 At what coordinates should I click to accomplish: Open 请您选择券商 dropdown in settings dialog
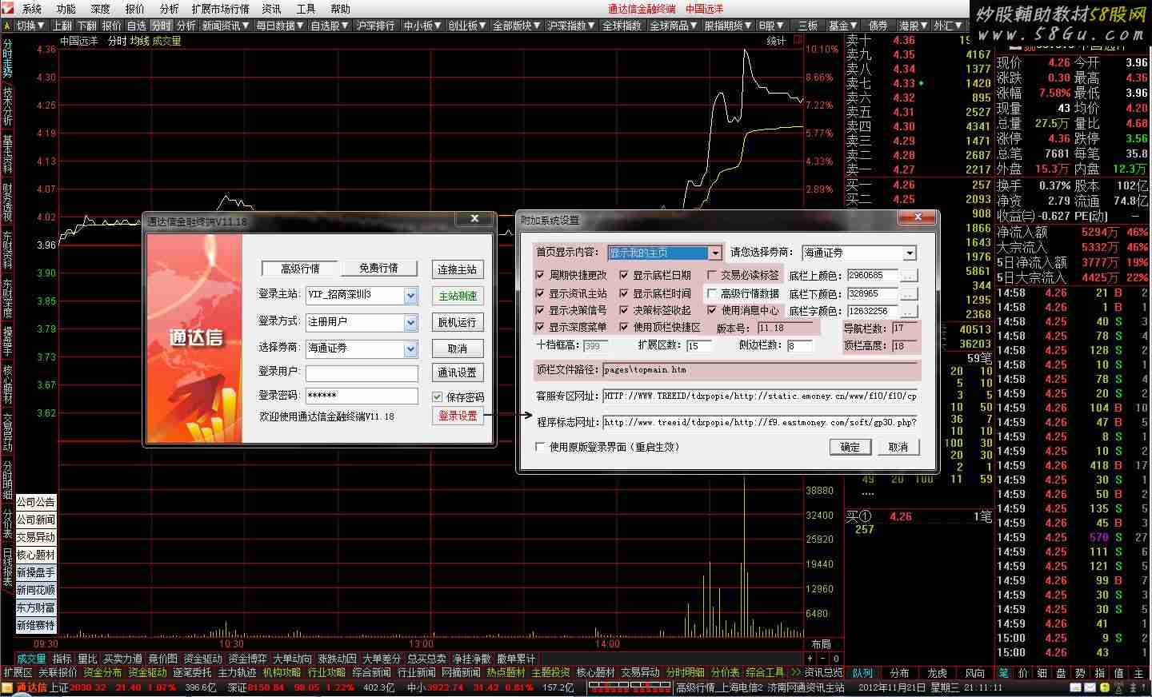(x=909, y=253)
